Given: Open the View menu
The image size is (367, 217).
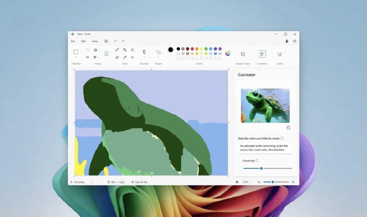Looking at the screenshot, I should (x=95, y=41).
